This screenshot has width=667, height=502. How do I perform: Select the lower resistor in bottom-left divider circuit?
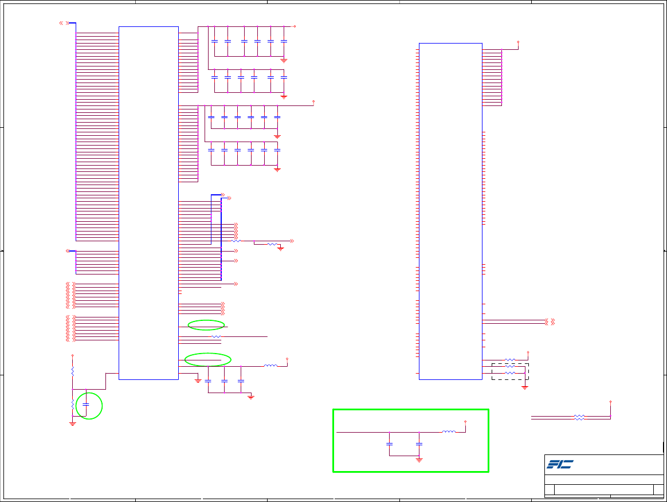pos(72,404)
